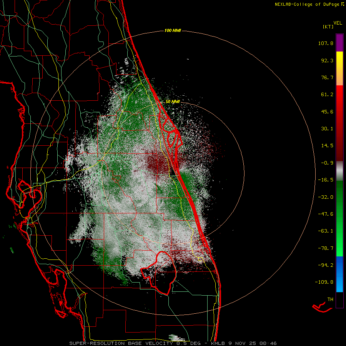Select the 92.3 value on the velocity scale
346x346 pixels.
pyautogui.click(x=327, y=60)
